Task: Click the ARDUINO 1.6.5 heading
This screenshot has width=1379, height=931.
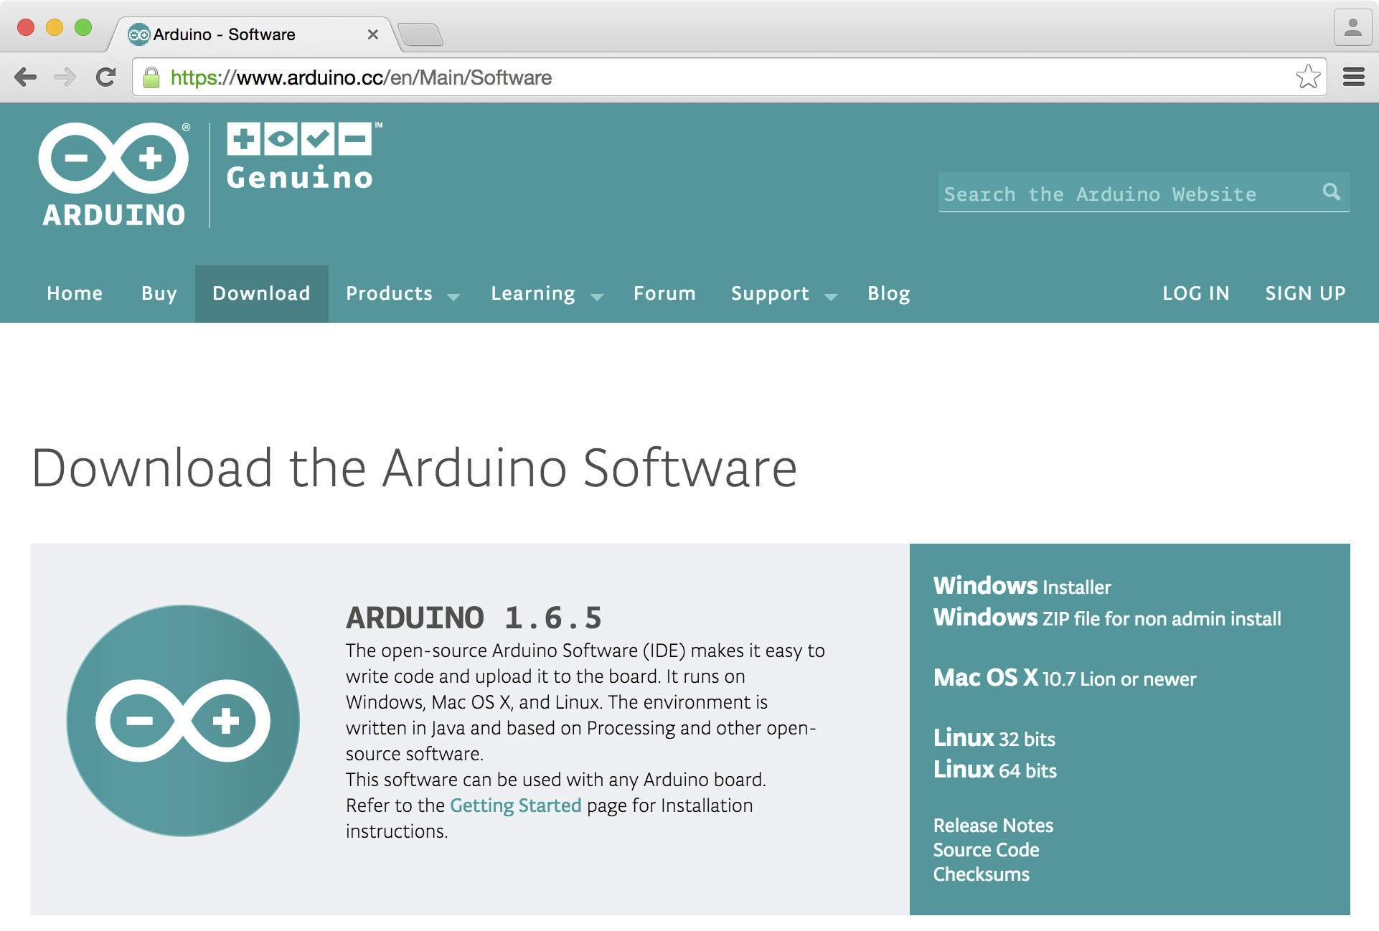Action: [x=474, y=618]
